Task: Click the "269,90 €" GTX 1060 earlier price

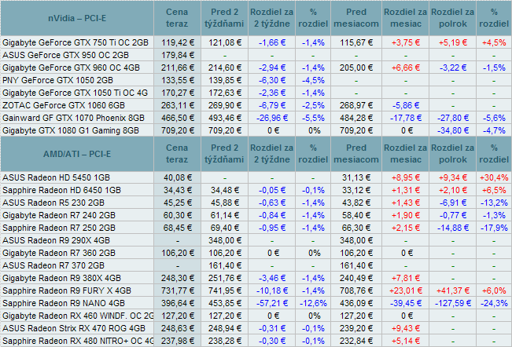Action: pyautogui.click(x=225, y=105)
